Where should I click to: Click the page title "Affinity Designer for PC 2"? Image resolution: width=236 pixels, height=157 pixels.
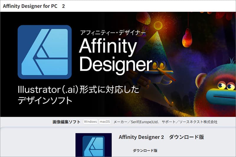(x=34, y=6)
